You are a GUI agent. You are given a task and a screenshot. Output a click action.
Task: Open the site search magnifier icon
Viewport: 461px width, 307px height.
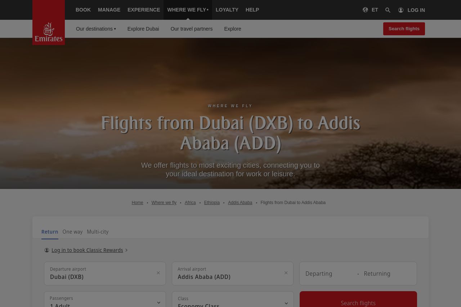(x=388, y=10)
